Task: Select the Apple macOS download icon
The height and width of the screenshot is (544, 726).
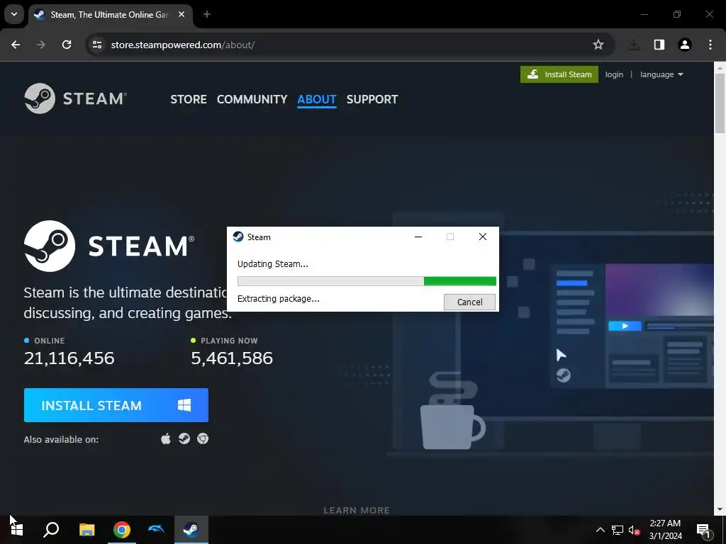Action: 166,438
